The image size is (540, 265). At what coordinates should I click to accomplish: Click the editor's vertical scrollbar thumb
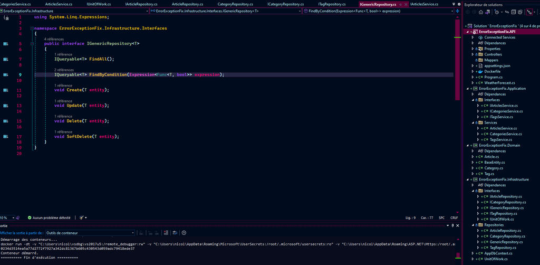pyautogui.click(x=457, y=58)
